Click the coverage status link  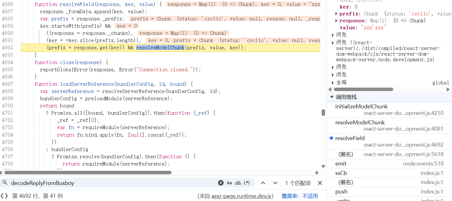310,196
